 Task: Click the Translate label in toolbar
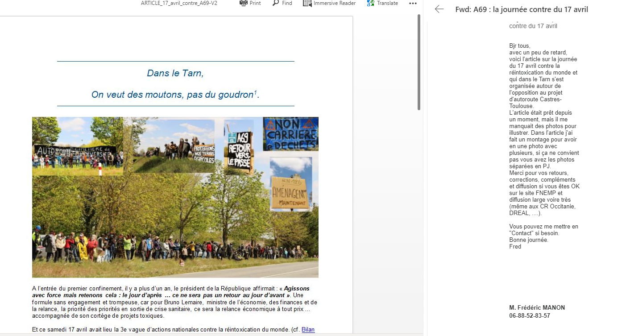[387, 3]
